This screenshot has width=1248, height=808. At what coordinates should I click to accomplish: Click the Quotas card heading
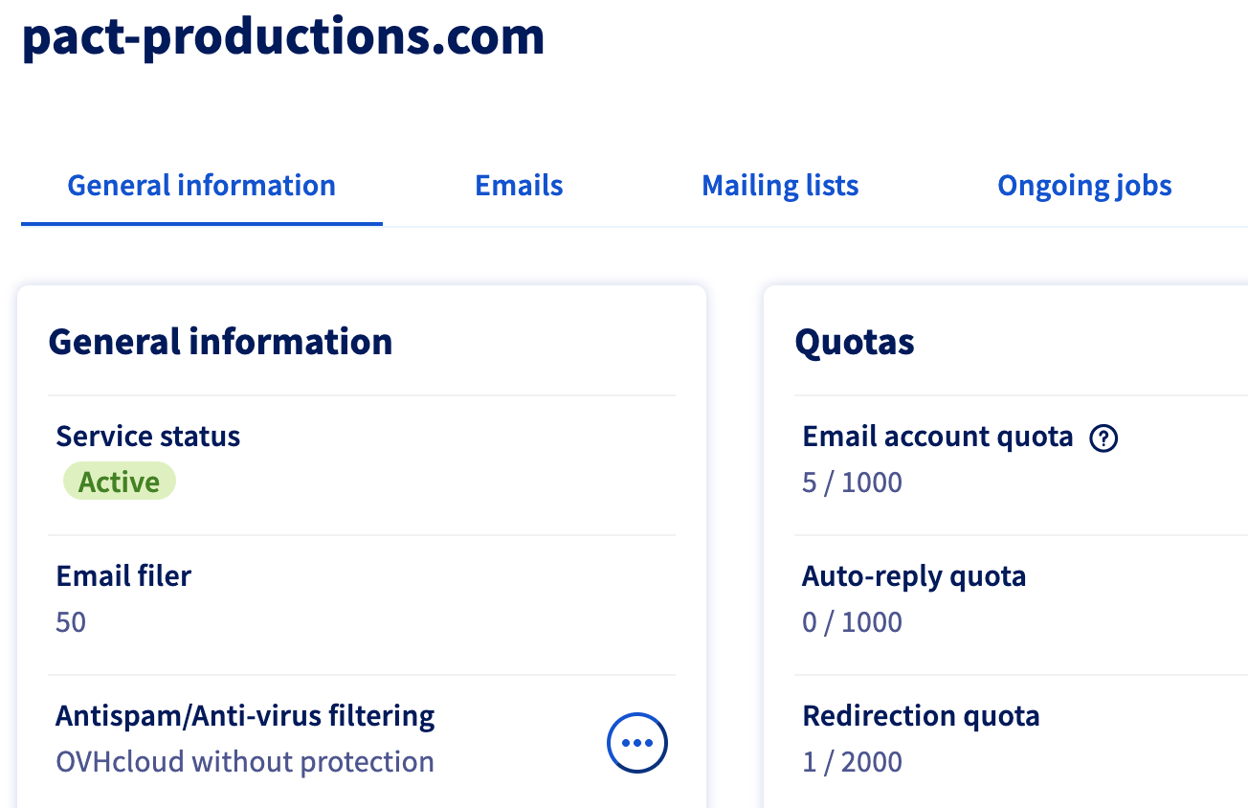coord(855,342)
